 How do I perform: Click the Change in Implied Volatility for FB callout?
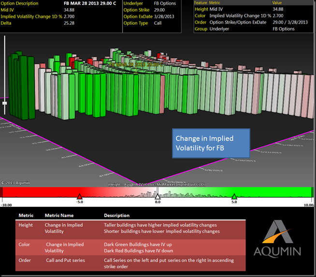211,143
